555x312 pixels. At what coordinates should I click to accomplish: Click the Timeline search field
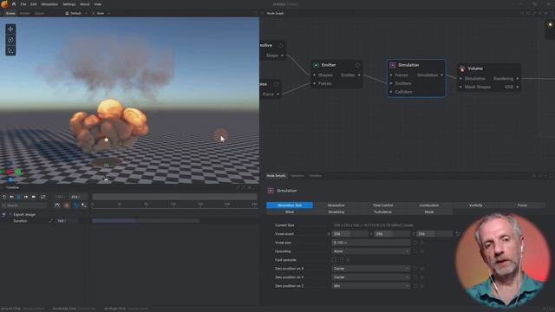pyautogui.click(x=24, y=205)
